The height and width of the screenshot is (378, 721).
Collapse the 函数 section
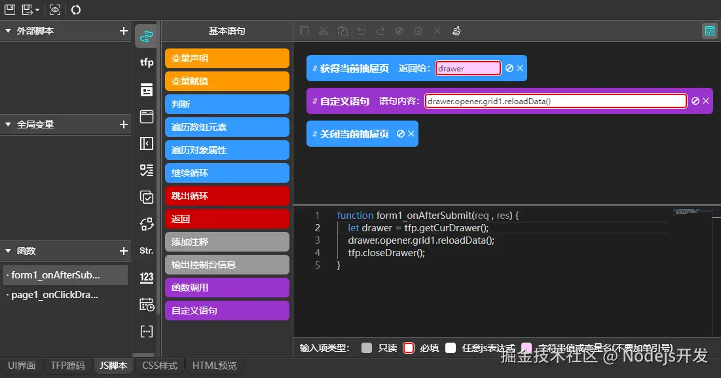click(8, 251)
